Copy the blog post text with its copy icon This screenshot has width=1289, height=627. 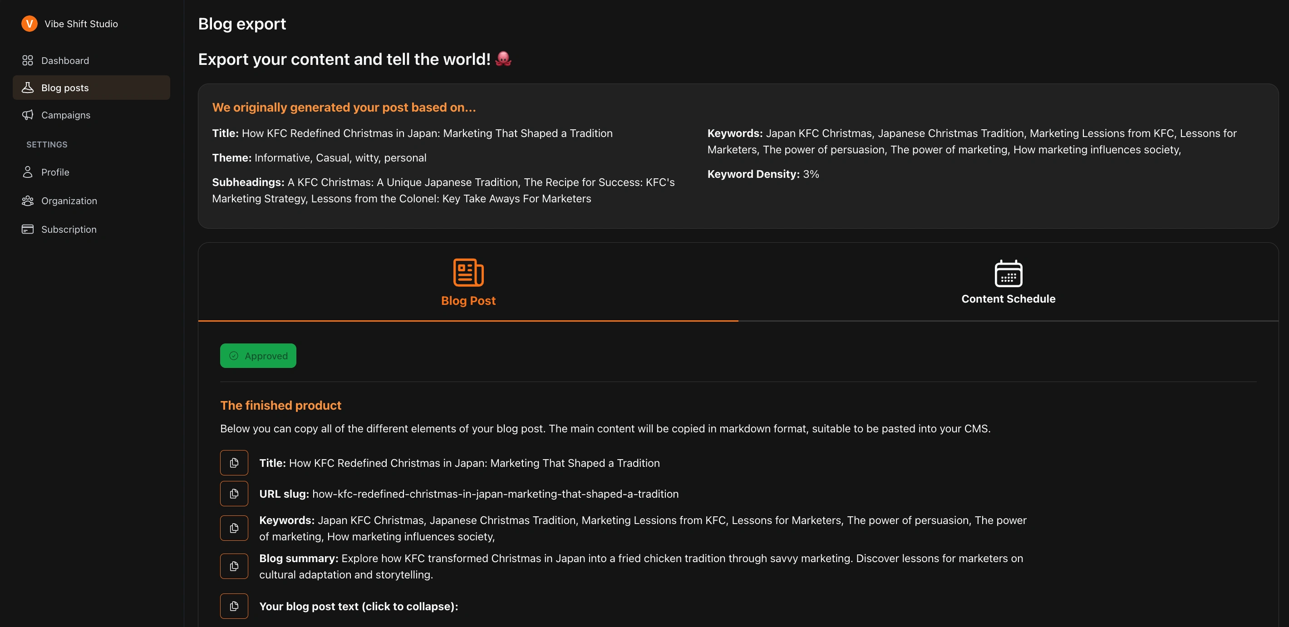pyautogui.click(x=234, y=606)
